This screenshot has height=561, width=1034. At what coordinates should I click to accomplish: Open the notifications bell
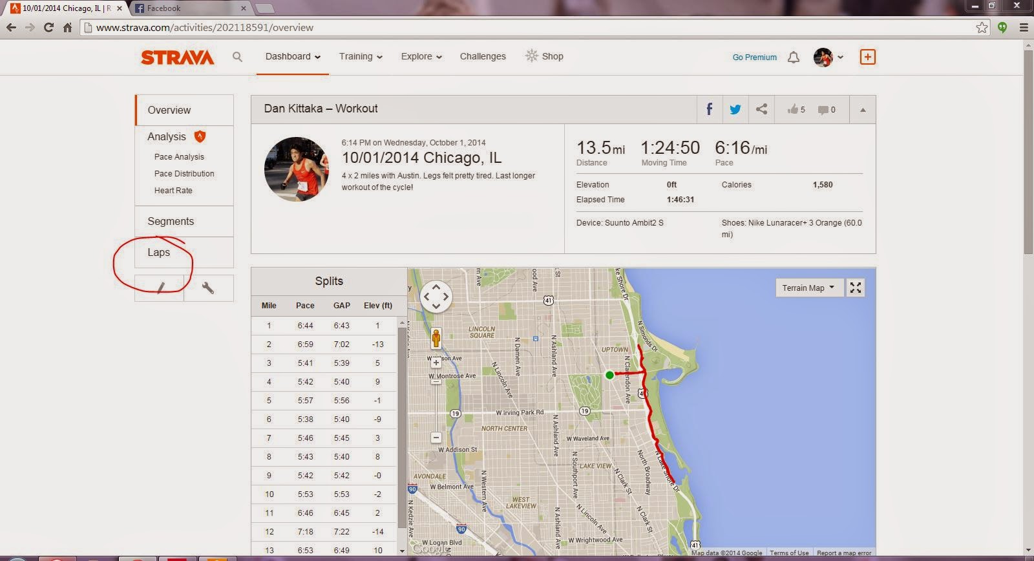click(x=794, y=58)
